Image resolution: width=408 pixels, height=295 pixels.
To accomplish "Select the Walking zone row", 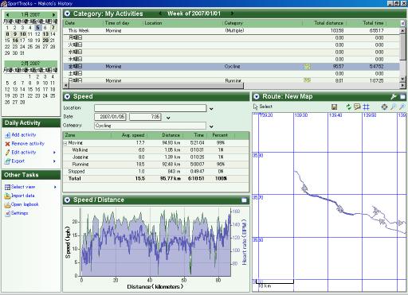I will [x=156, y=150].
